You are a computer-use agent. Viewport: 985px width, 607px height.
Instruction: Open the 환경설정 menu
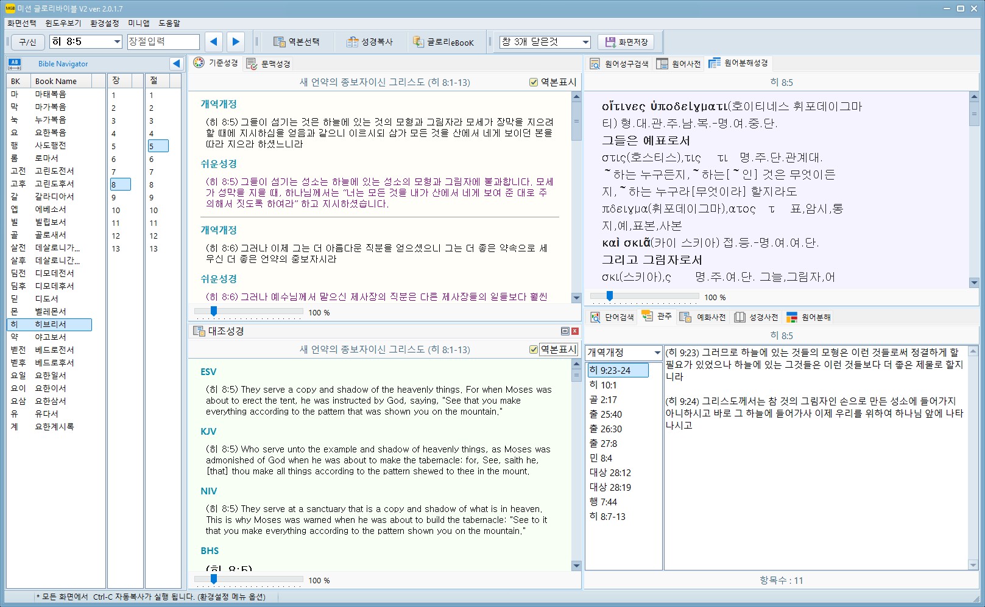[x=104, y=23]
